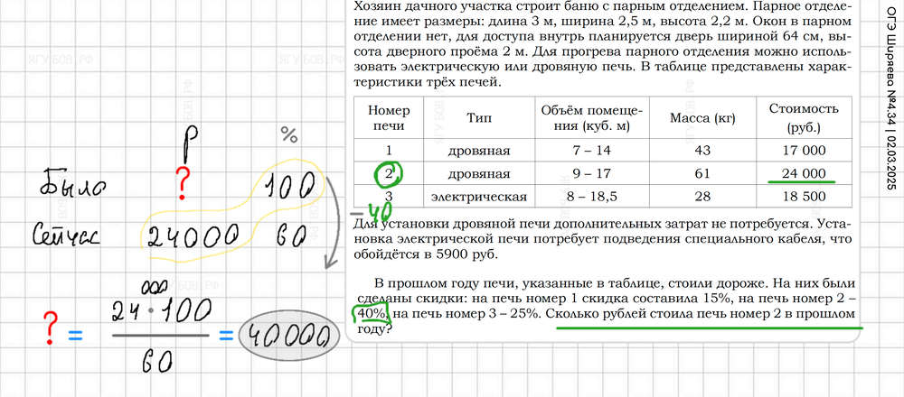904x397 pixels.
Task: Click the price 17 000 table cell
Action: coord(796,150)
